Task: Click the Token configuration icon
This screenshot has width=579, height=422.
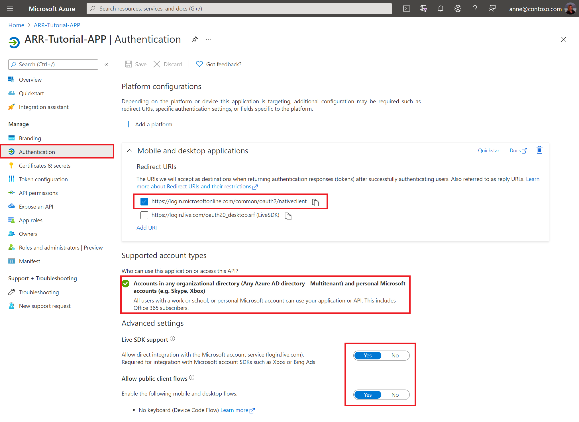Action: pos(12,179)
